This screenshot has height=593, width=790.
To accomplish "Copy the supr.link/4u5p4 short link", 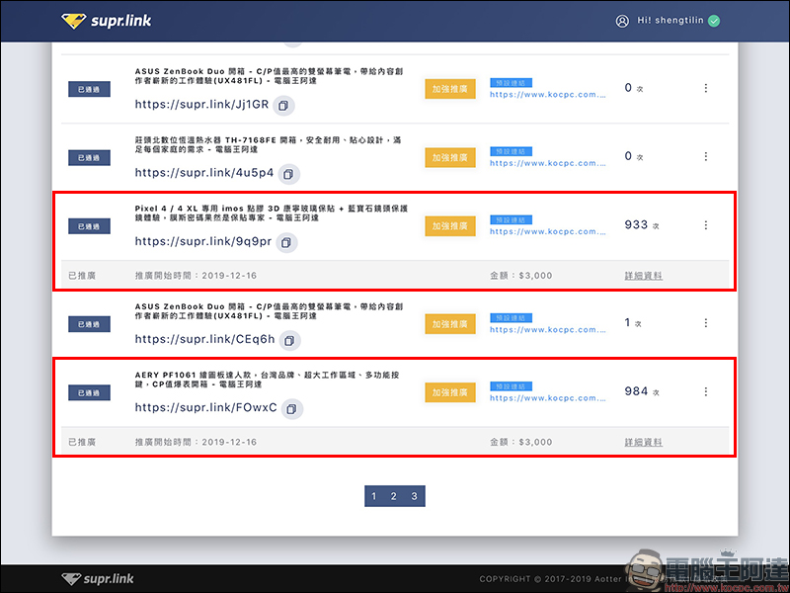I will 288,173.
